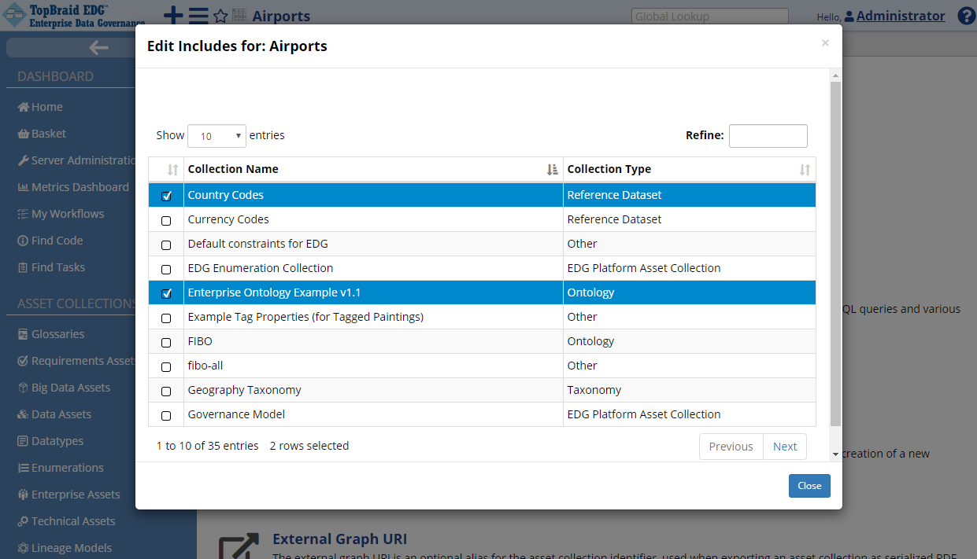
Task: Click the Next pagination button
Action: click(x=784, y=446)
